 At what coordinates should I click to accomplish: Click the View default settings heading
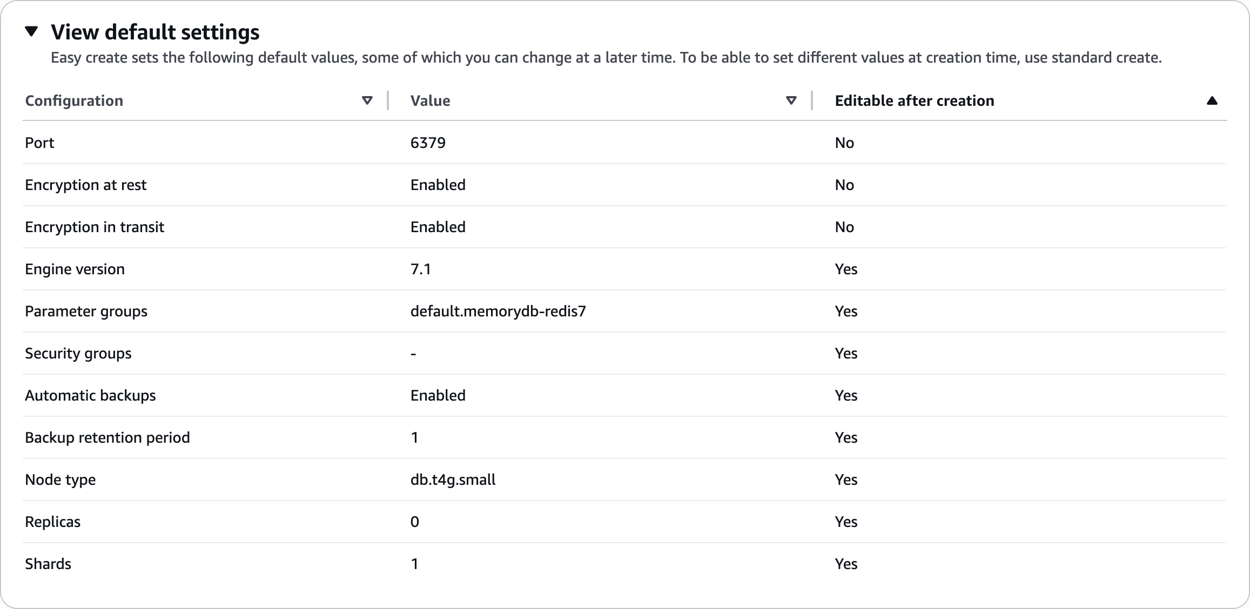[155, 32]
